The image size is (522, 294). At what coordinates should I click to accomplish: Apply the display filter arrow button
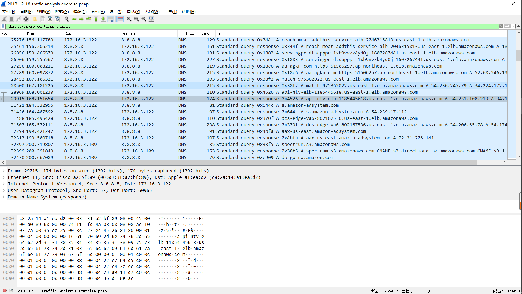coord(507,26)
